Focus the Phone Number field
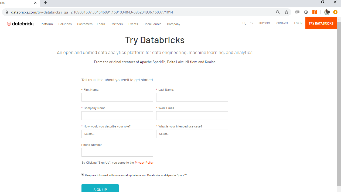This screenshot has width=341, height=192. (117, 152)
